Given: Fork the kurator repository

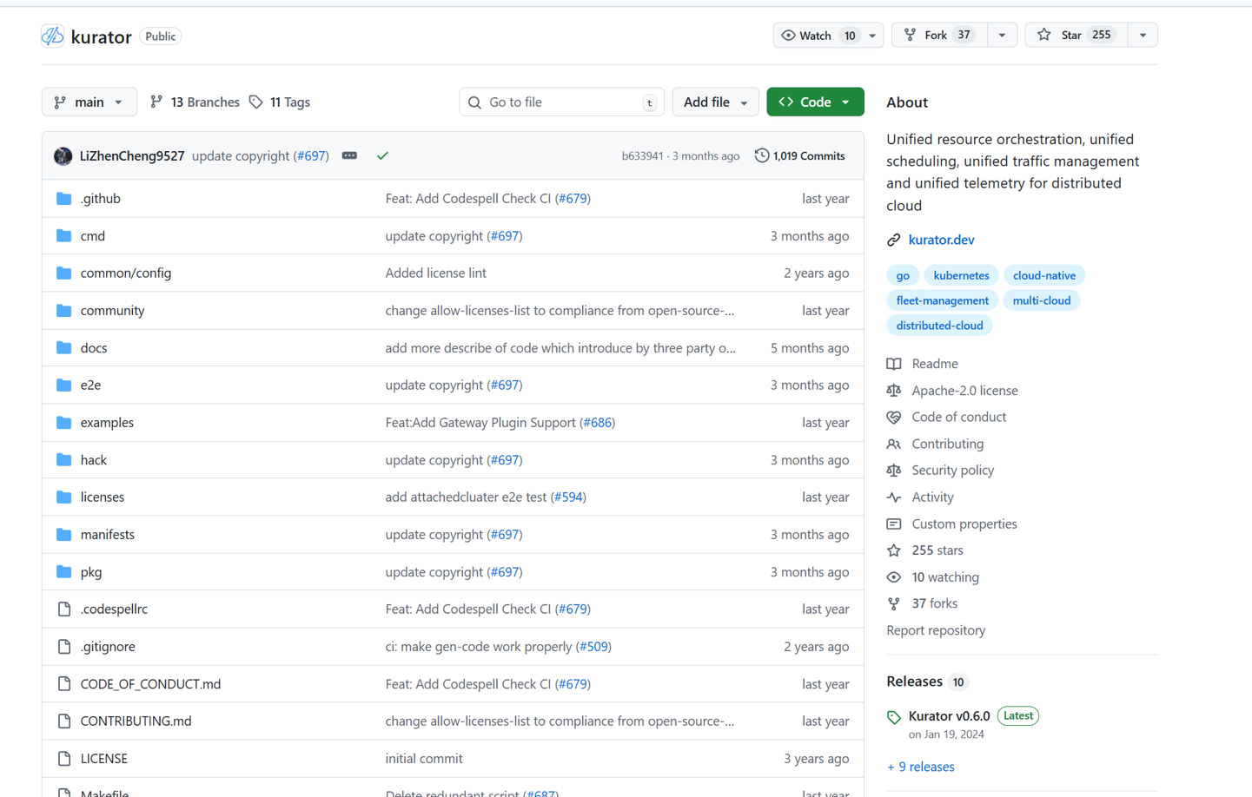Looking at the screenshot, I should [939, 36].
